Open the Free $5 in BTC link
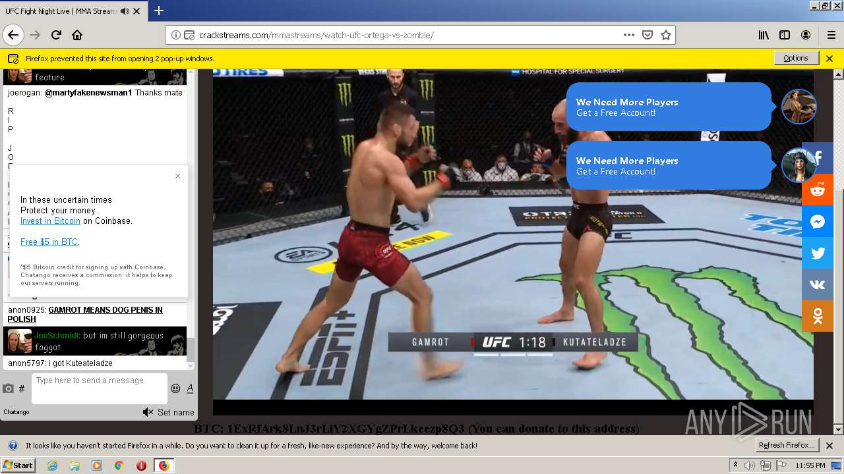This screenshot has width=844, height=474. [49, 242]
